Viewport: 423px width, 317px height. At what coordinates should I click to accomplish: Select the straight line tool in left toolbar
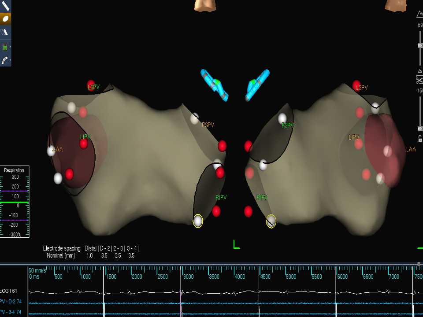pyautogui.click(x=5, y=6)
